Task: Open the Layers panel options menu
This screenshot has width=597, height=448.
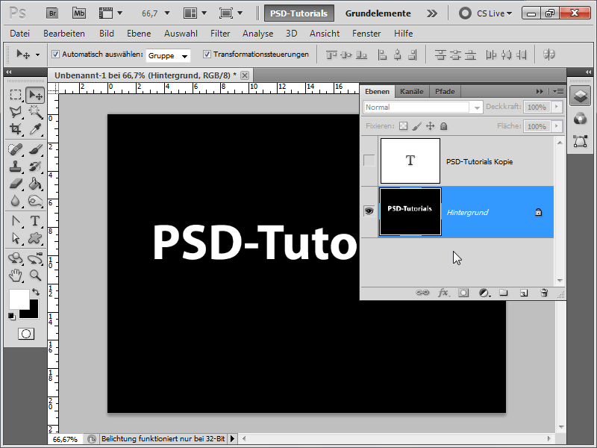Action: pos(558,91)
